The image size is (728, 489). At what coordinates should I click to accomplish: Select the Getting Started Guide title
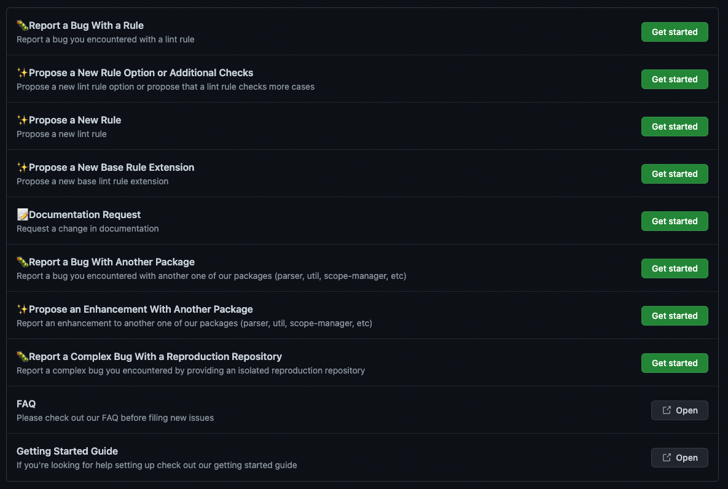click(x=68, y=452)
